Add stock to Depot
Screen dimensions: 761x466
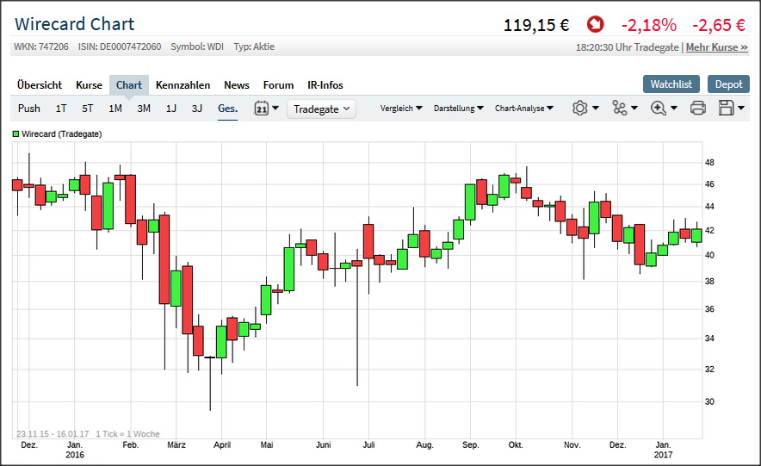coord(728,84)
